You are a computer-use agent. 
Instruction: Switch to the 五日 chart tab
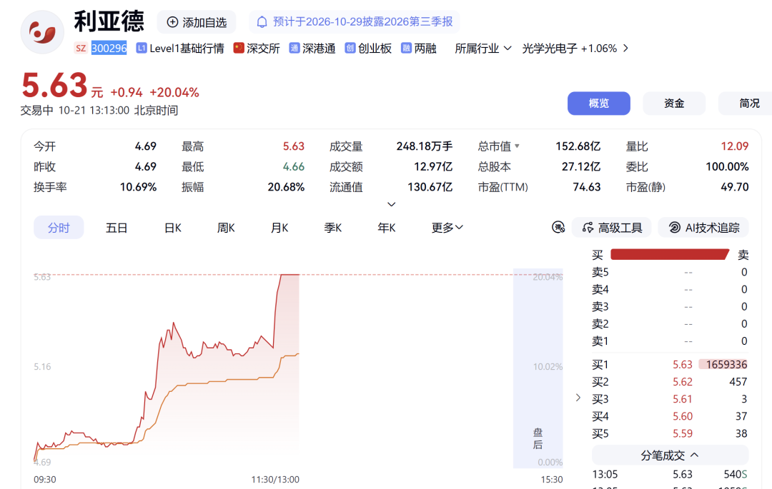click(117, 228)
